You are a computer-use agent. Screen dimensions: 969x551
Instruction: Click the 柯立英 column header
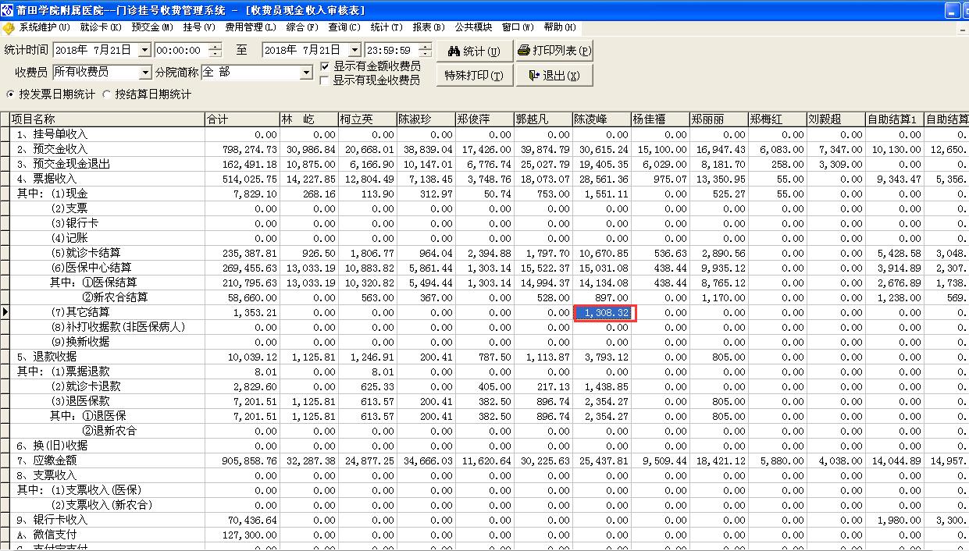[367, 119]
